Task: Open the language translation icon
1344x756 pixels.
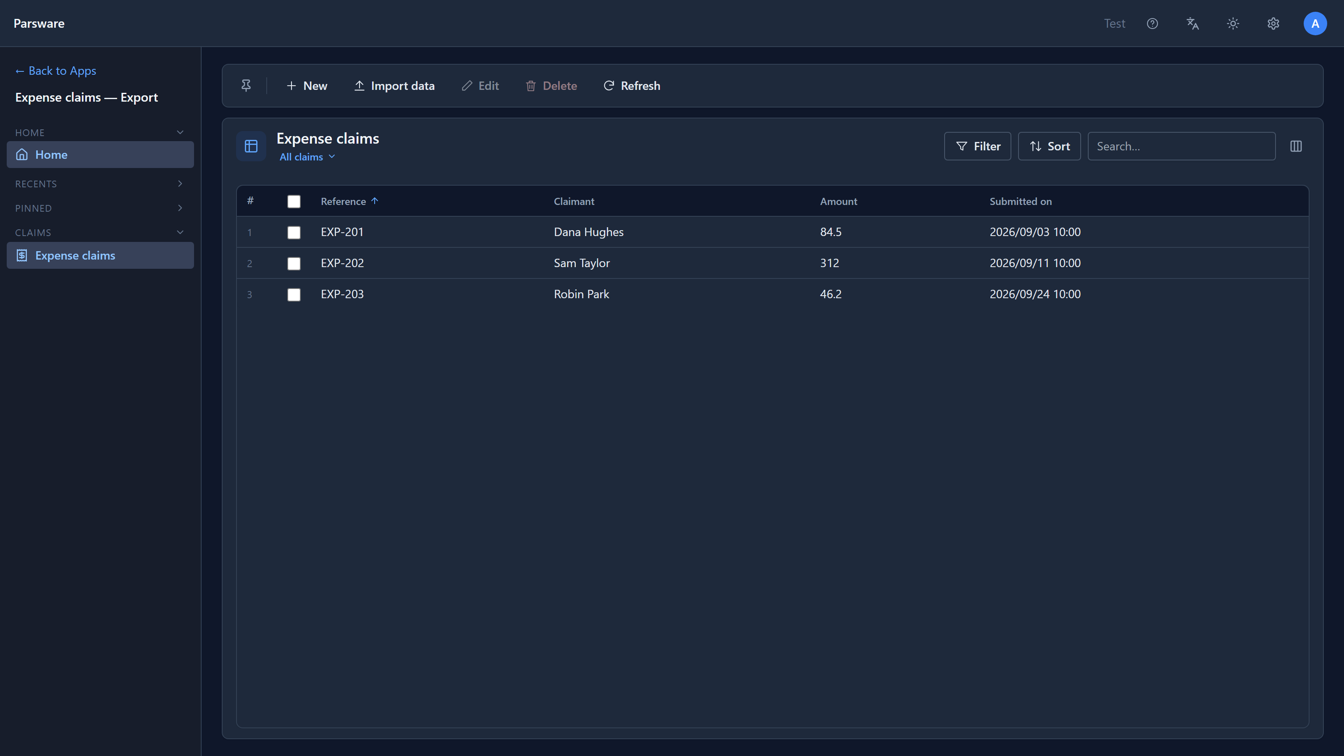Action: pyautogui.click(x=1193, y=24)
